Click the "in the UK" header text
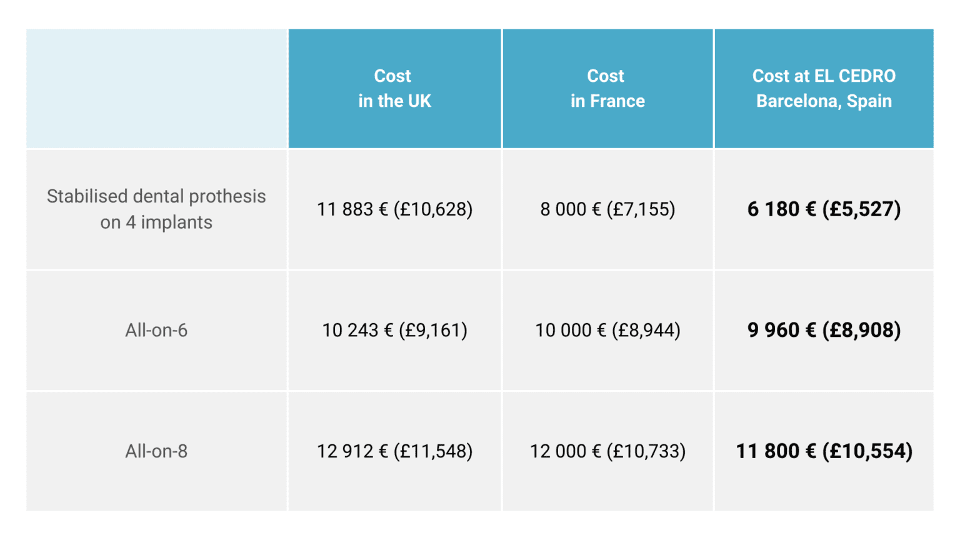 click(394, 101)
